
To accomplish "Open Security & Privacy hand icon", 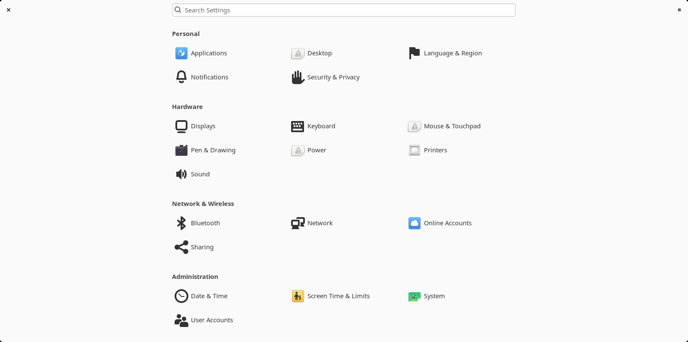I will (298, 77).
